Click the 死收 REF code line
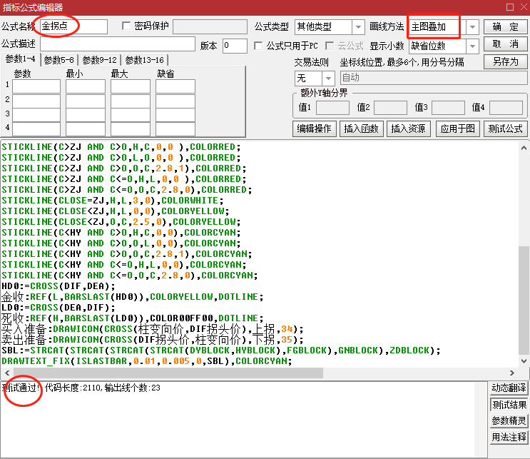The height and width of the screenshot is (459, 530). coord(132,318)
